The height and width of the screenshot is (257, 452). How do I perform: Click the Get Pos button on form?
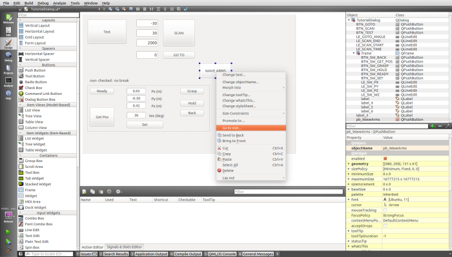[x=102, y=117]
